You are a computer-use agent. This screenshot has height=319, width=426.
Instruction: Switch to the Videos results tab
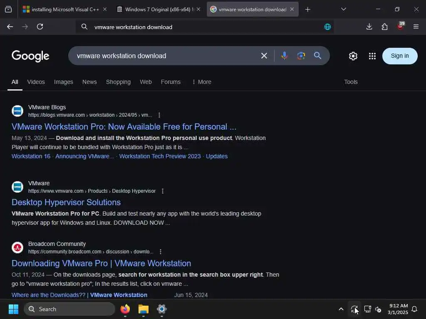pyautogui.click(x=36, y=82)
